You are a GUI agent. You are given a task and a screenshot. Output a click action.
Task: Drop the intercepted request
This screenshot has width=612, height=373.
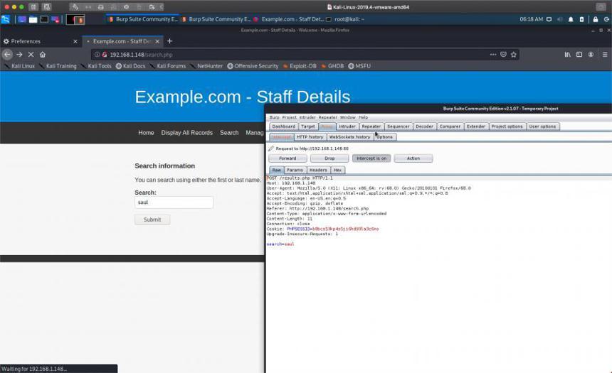click(329, 158)
